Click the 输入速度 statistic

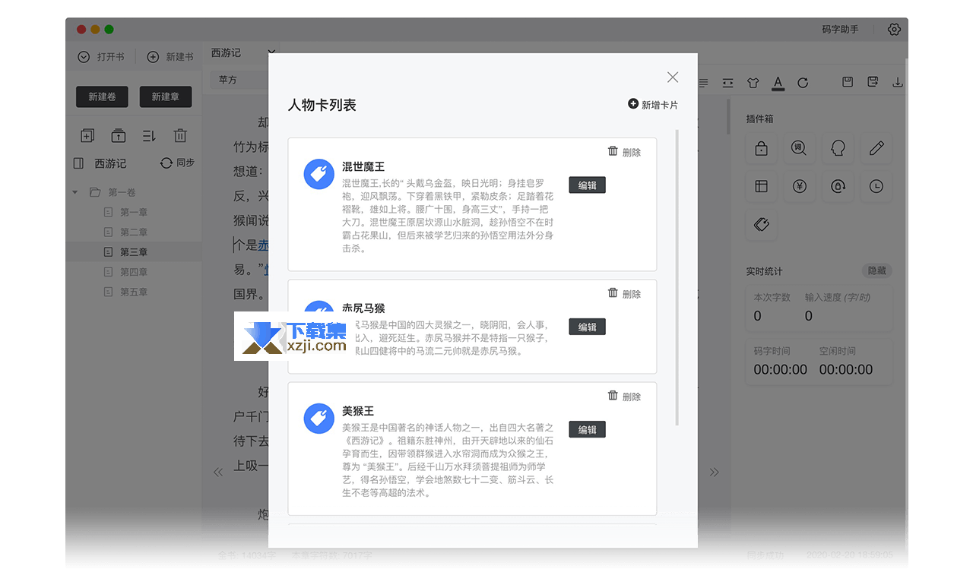point(838,307)
